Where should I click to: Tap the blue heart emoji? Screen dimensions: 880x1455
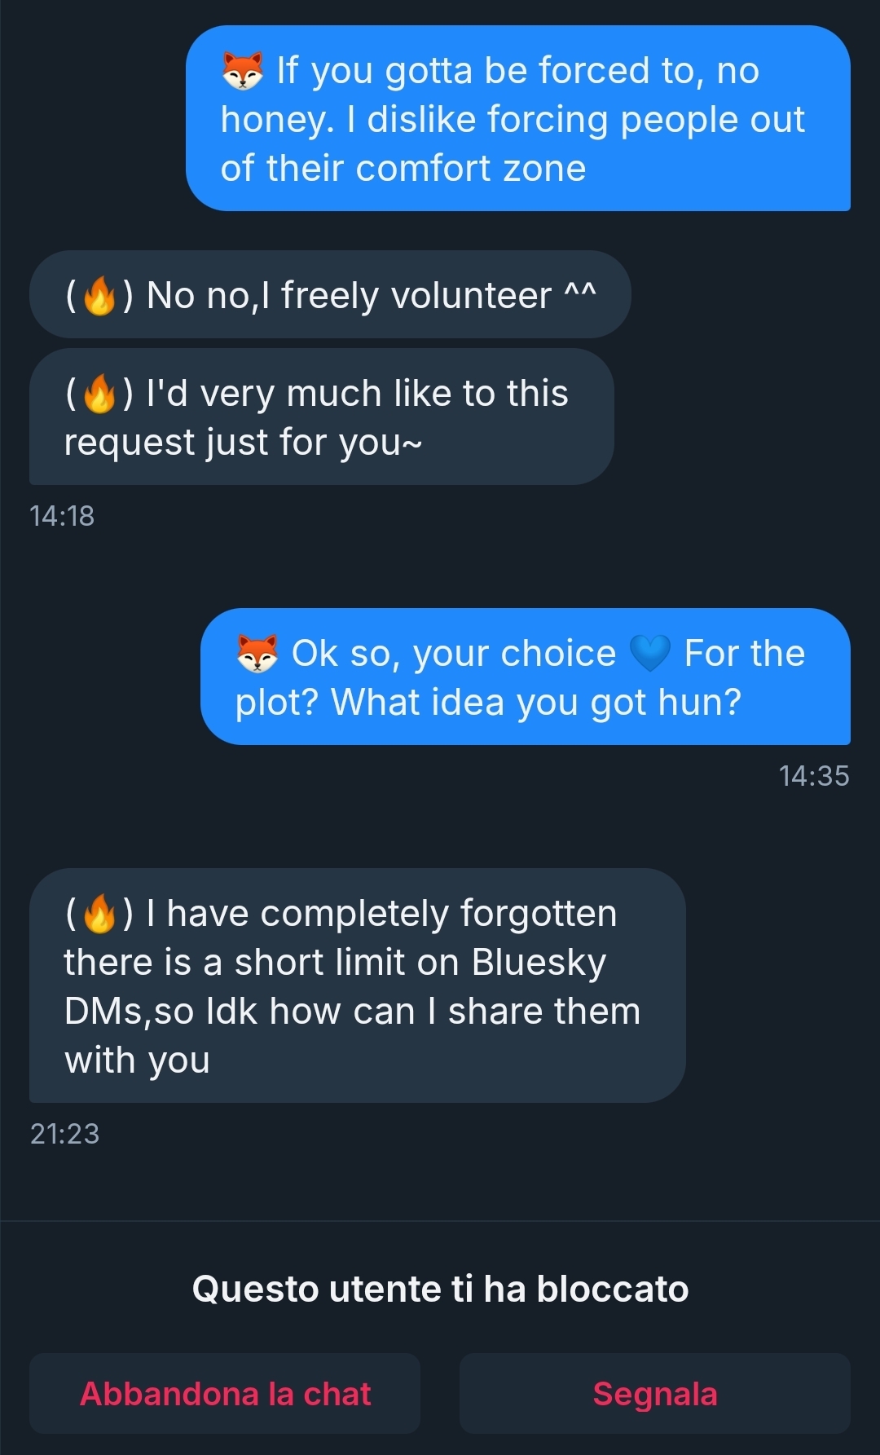[x=650, y=654]
